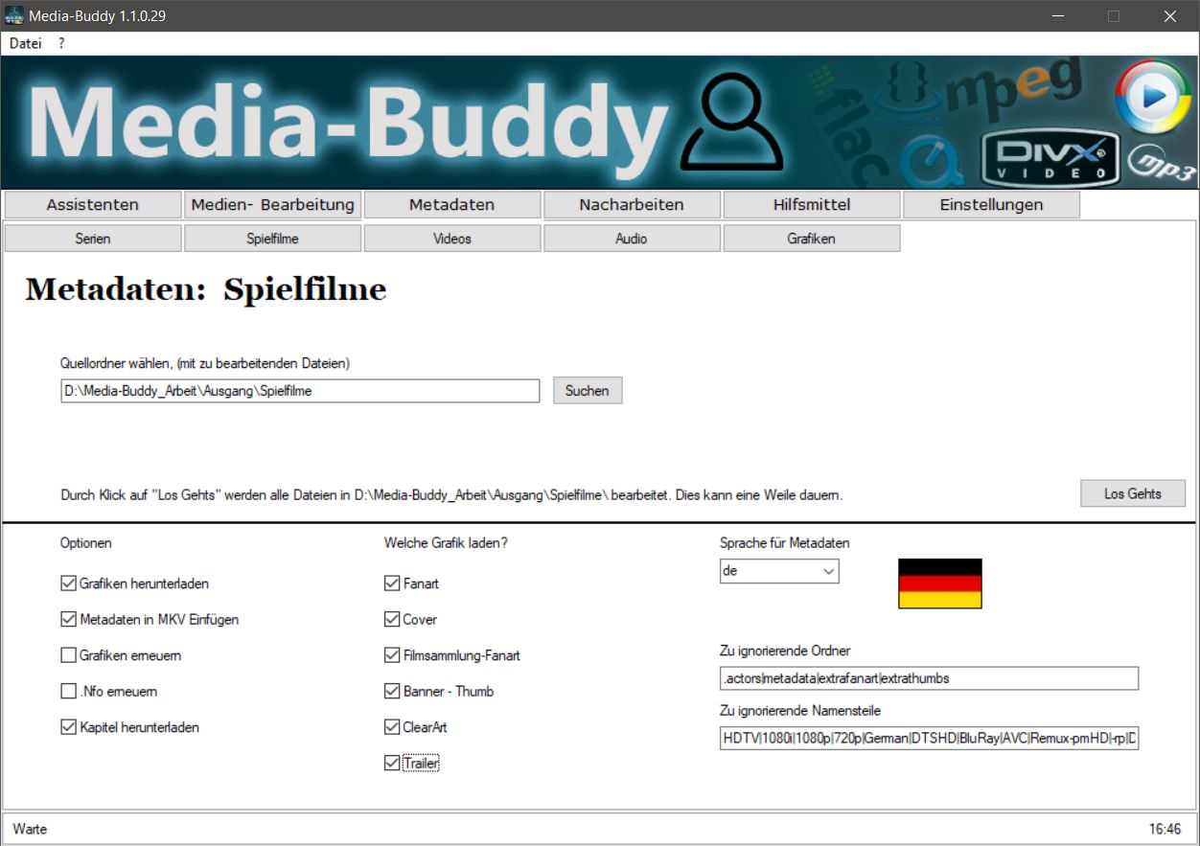Switch to the Videos sub-tab
The height and width of the screenshot is (846, 1200).
452,239
